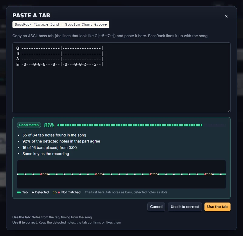Click the G string tab line
The width and height of the screenshot is (243, 236).
60,48
